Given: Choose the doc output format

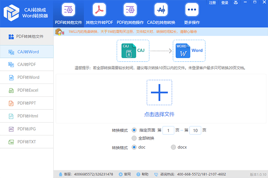Looking at the screenshot, I should pyautogui.click(x=134, y=147).
